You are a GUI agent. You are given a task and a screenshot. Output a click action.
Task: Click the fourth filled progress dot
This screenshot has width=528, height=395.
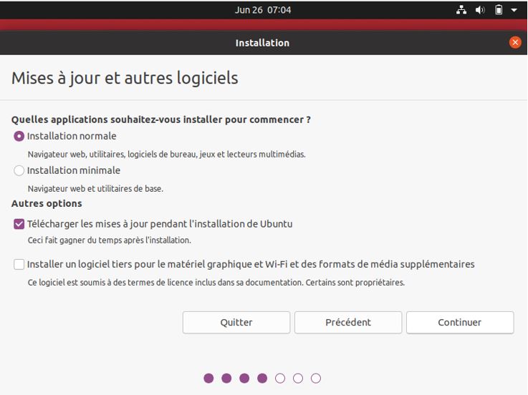click(x=262, y=379)
